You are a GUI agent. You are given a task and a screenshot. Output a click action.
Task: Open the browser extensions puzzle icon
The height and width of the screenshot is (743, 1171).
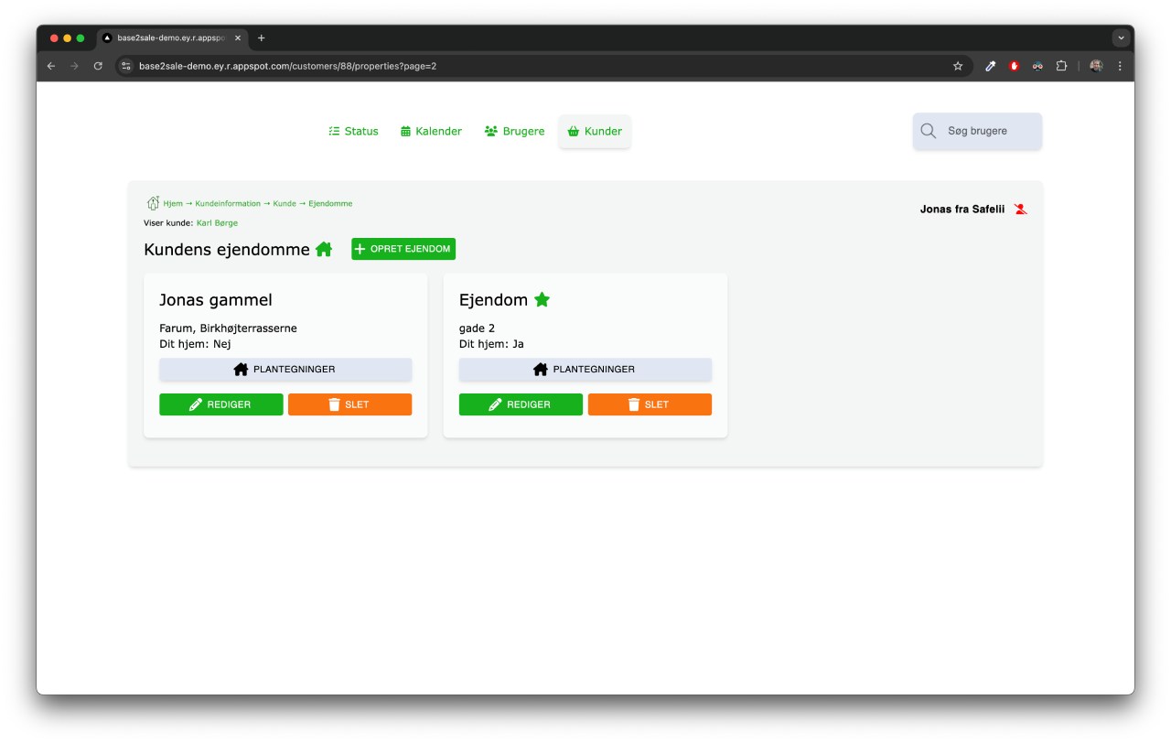(x=1061, y=66)
